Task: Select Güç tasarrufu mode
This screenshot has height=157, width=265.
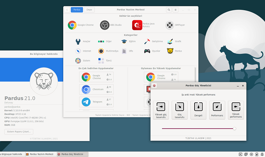Action: (180, 110)
